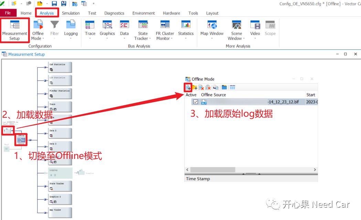Click the File menu button
This screenshot has height=220, width=361.
coord(8,12)
